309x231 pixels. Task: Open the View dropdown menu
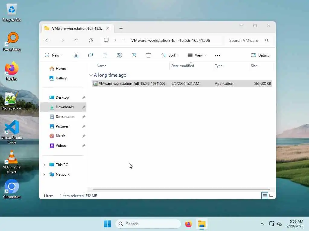[x=197, y=55]
